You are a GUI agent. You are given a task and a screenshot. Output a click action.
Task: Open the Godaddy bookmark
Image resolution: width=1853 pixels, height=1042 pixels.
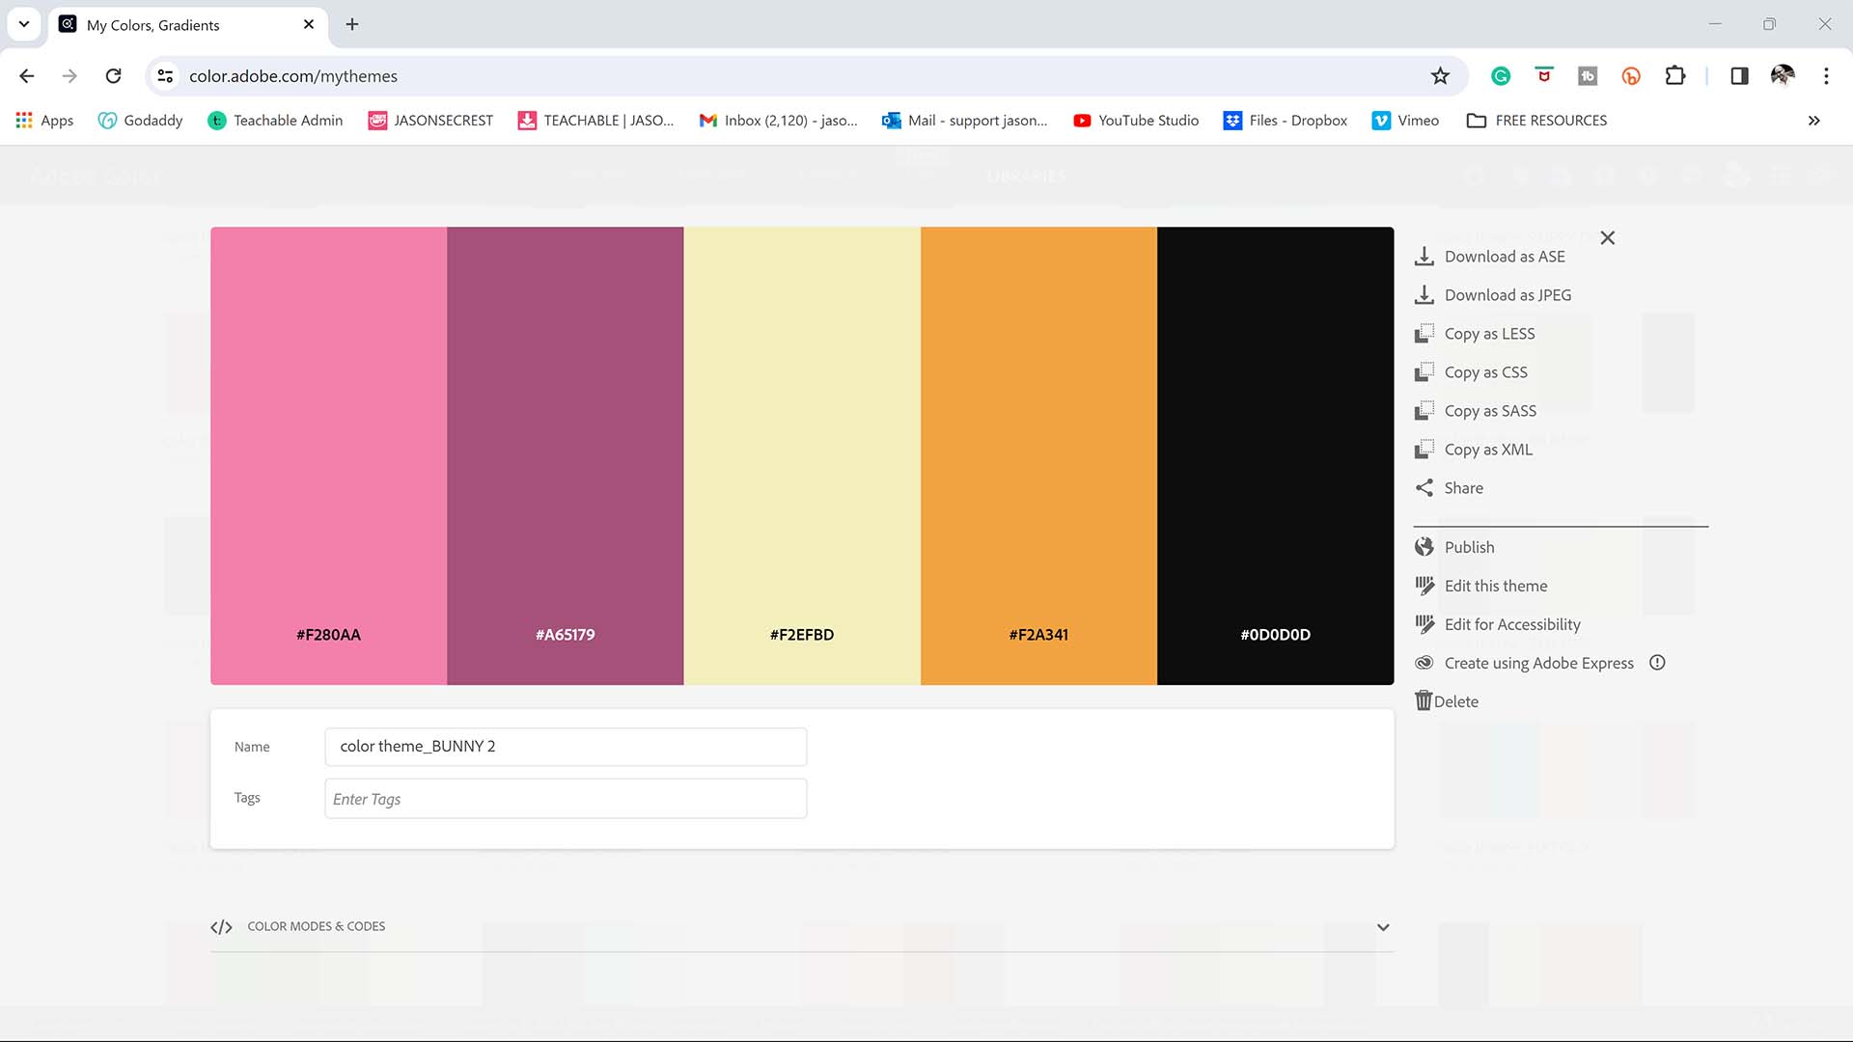click(141, 121)
